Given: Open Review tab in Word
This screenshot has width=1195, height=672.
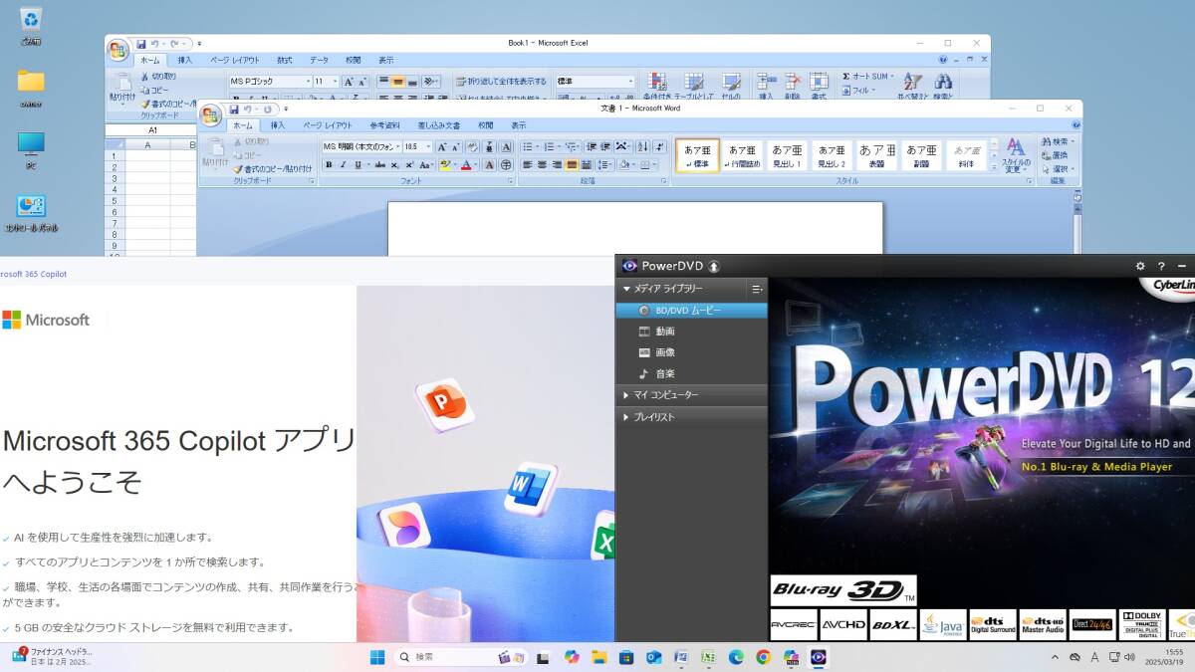Looking at the screenshot, I should (486, 125).
